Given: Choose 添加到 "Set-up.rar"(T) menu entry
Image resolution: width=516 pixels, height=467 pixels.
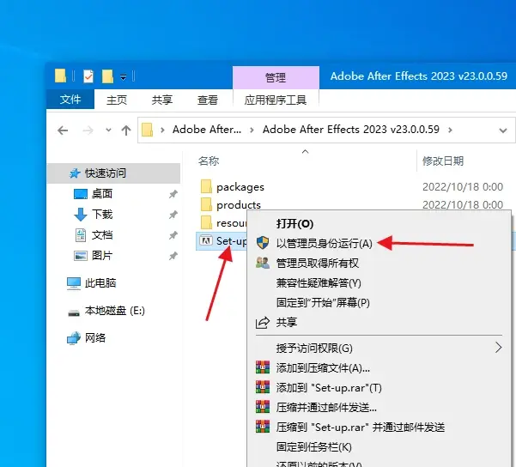Looking at the screenshot, I should point(379,388).
